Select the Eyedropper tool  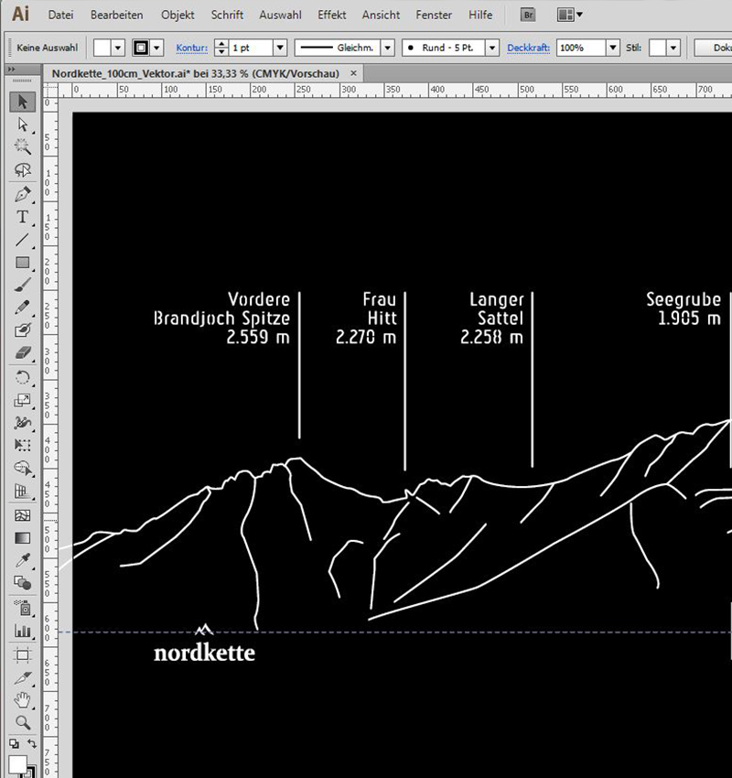22,561
